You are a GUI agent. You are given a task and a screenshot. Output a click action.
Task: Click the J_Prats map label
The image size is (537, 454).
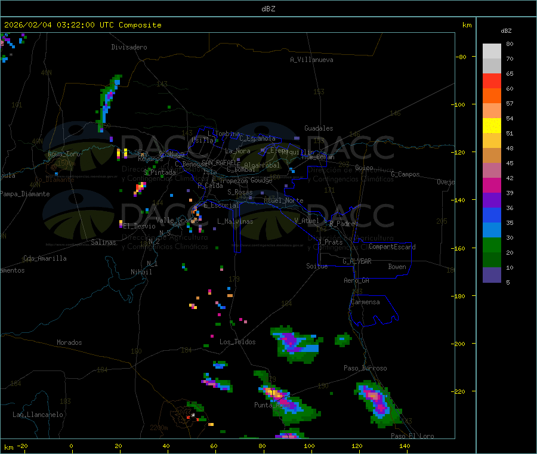point(330,242)
